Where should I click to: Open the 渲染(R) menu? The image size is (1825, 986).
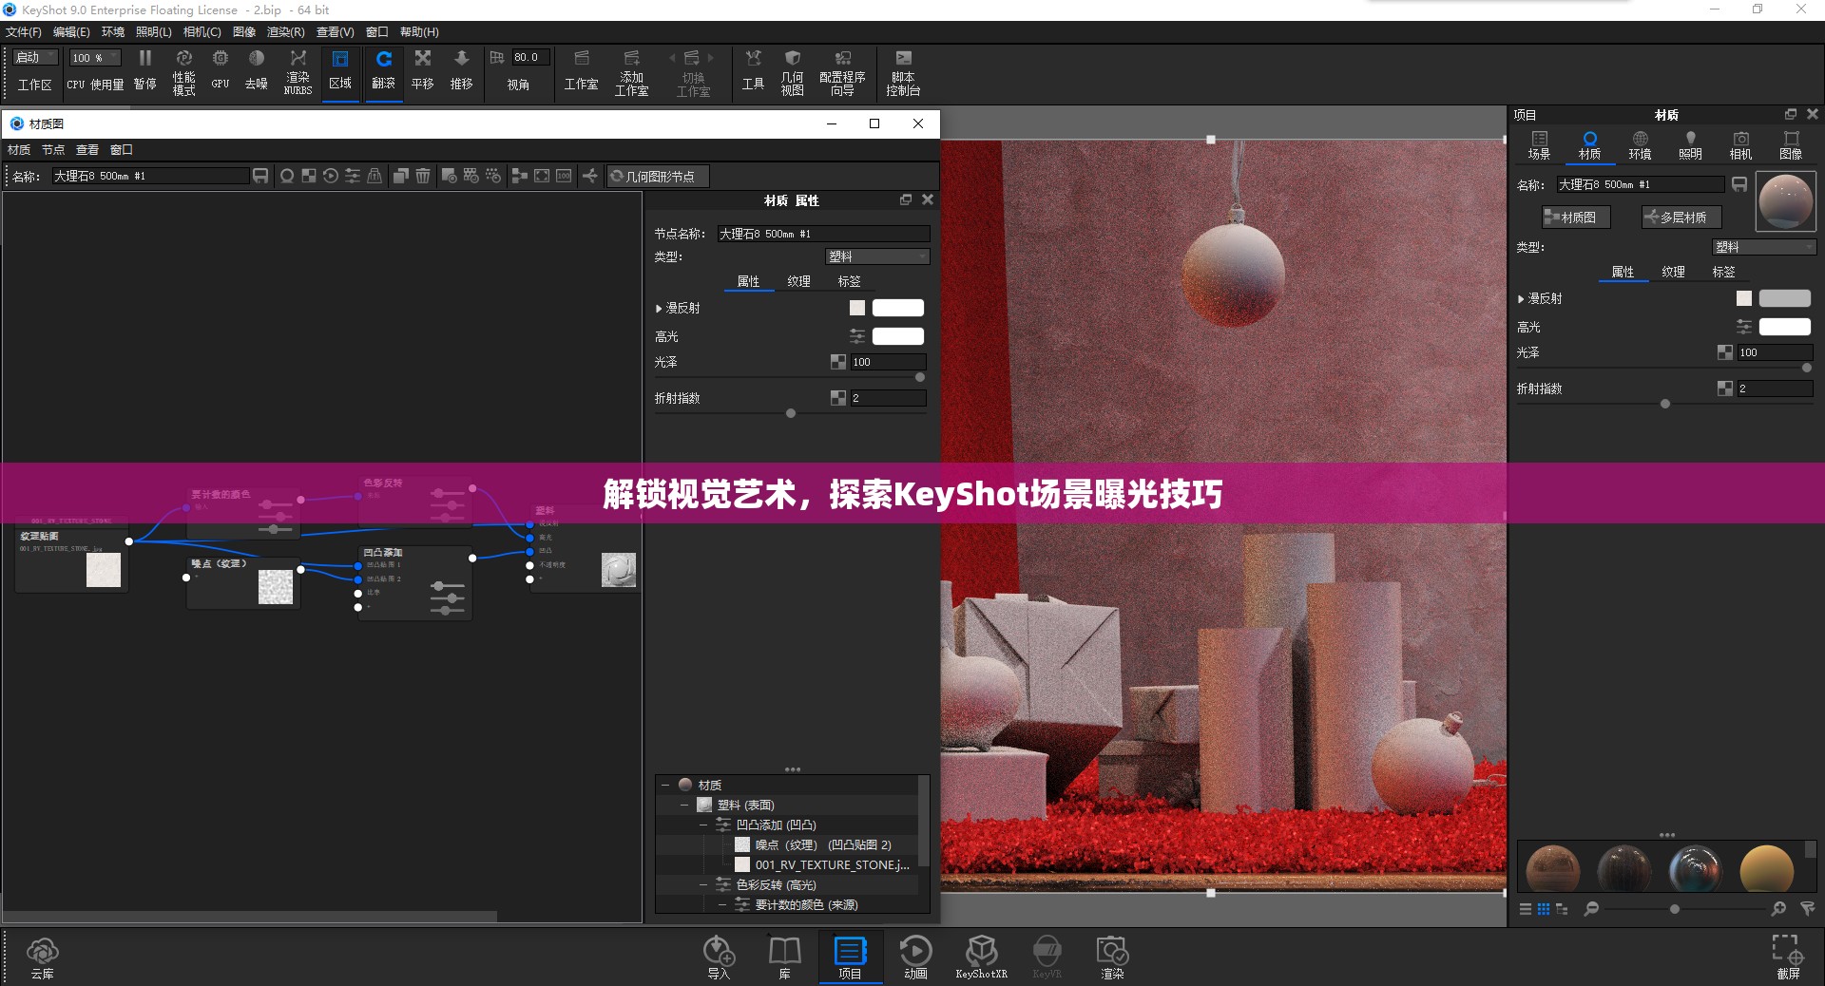(285, 31)
